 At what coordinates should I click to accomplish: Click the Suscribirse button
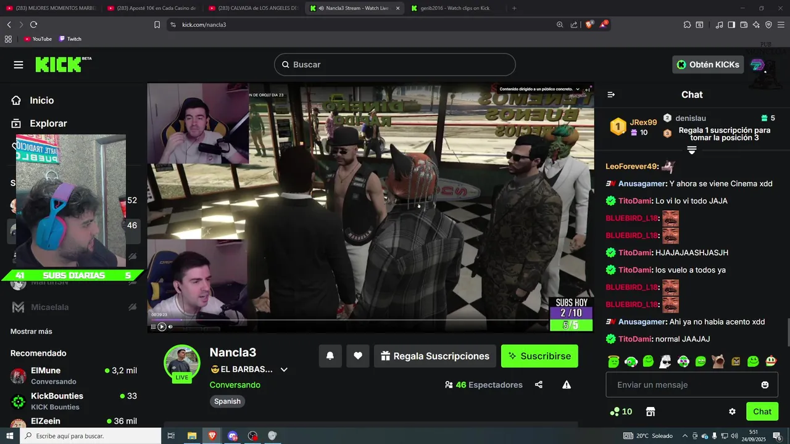tap(539, 356)
